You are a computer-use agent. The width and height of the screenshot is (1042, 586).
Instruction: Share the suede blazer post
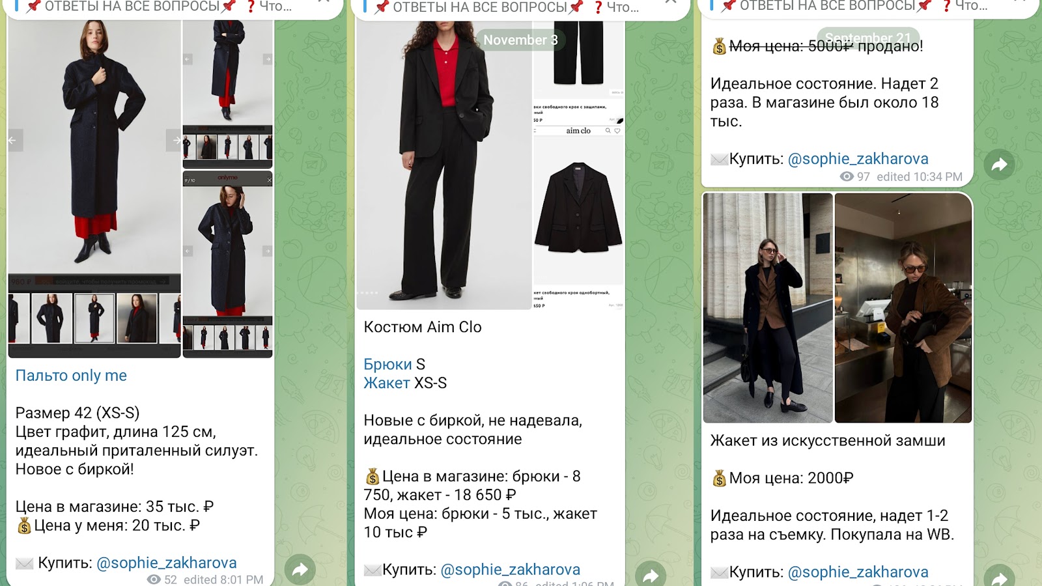(x=999, y=577)
